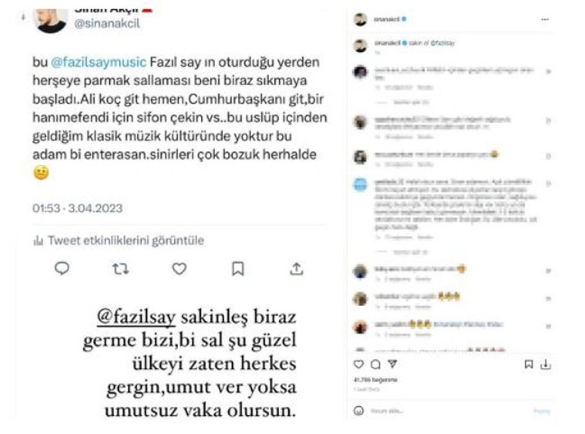
Task: Send the Instagram post via paper plane icon
Action: point(393,364)
